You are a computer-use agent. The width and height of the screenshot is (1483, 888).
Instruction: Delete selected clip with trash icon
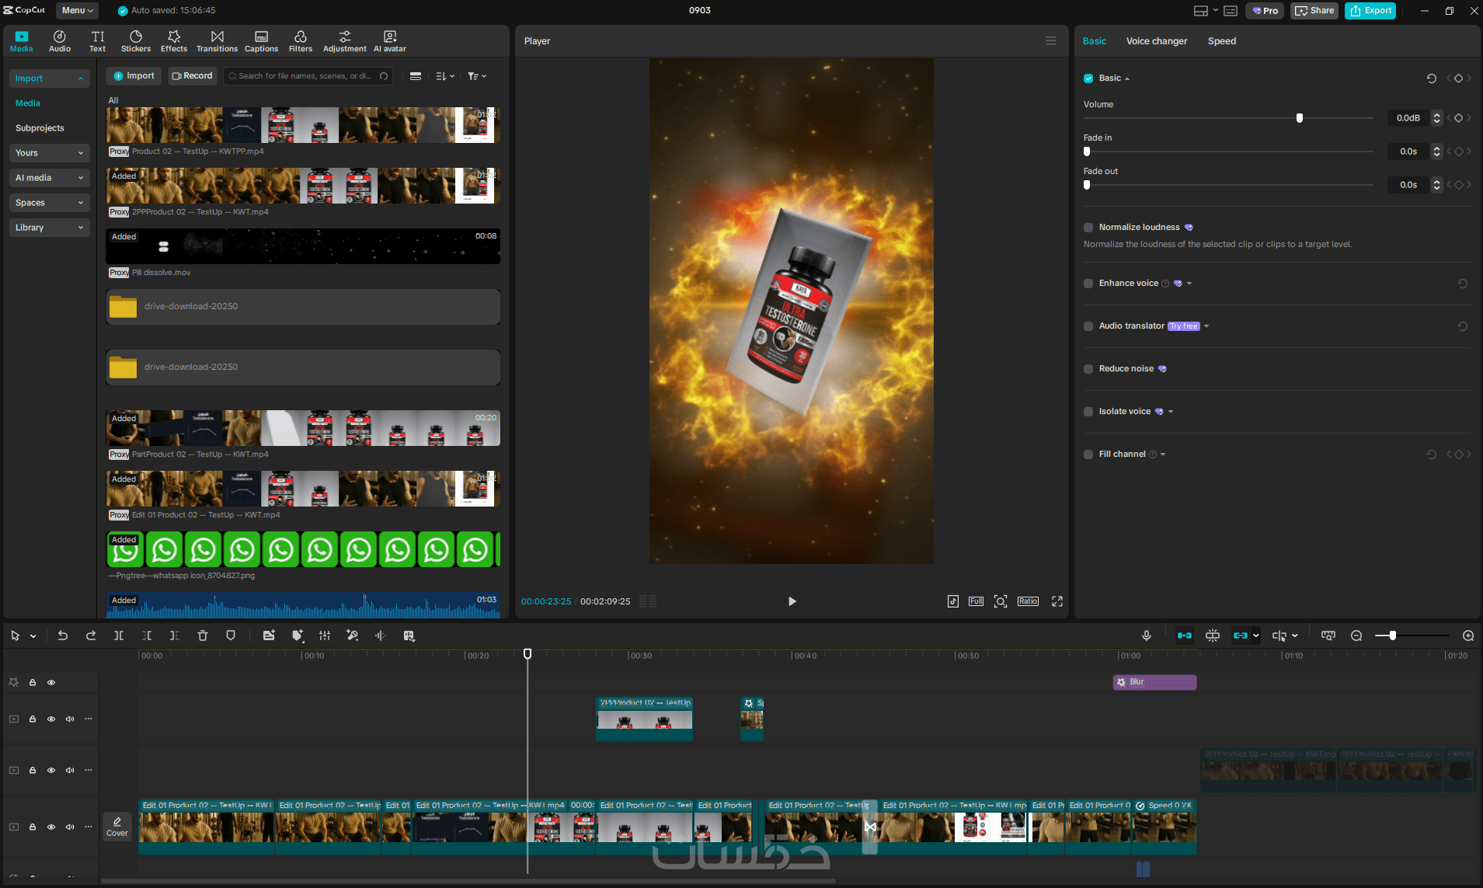pos(203,636)
